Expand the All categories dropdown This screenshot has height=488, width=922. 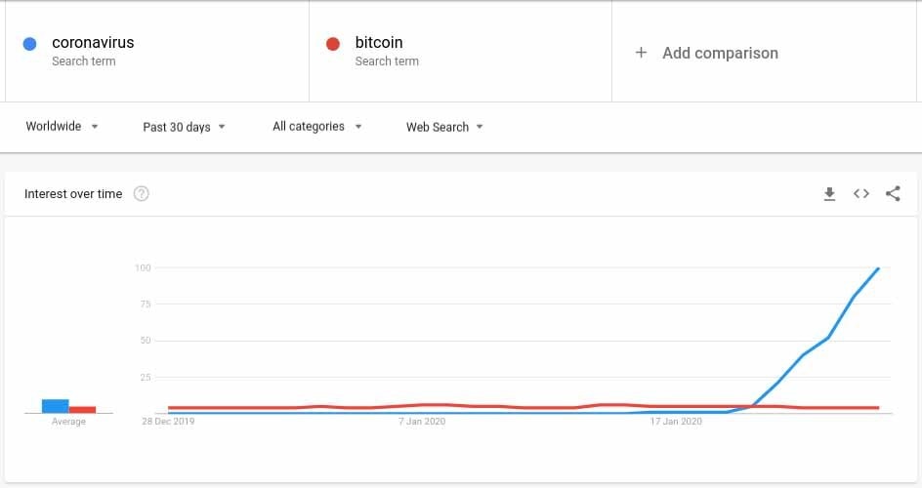[x=316, y=127]
